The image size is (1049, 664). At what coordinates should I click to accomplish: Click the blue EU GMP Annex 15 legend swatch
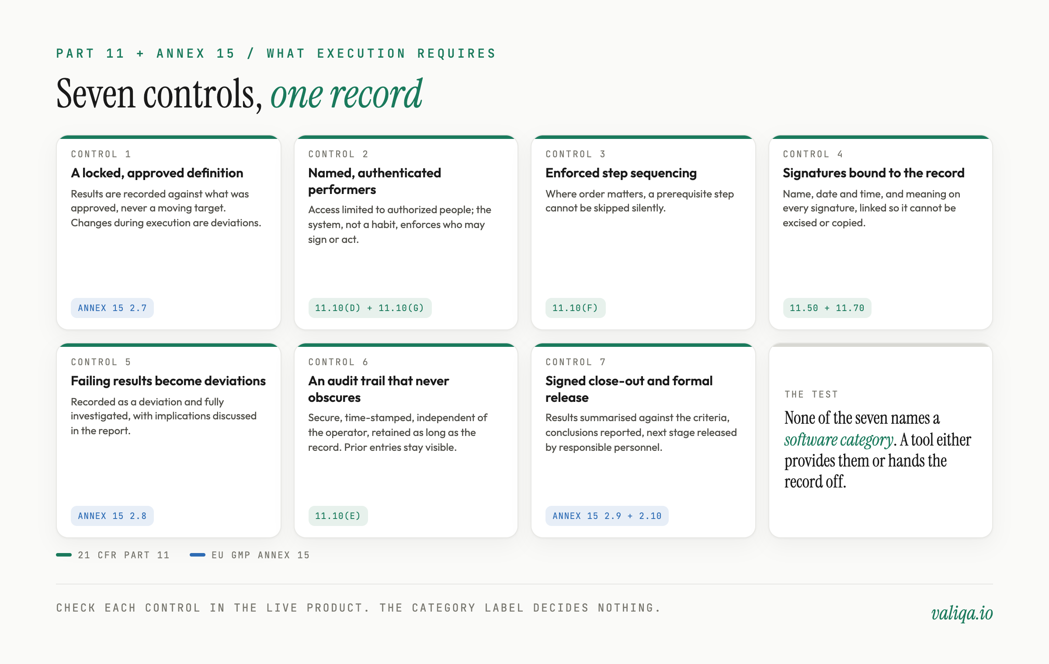coord(198,555)
